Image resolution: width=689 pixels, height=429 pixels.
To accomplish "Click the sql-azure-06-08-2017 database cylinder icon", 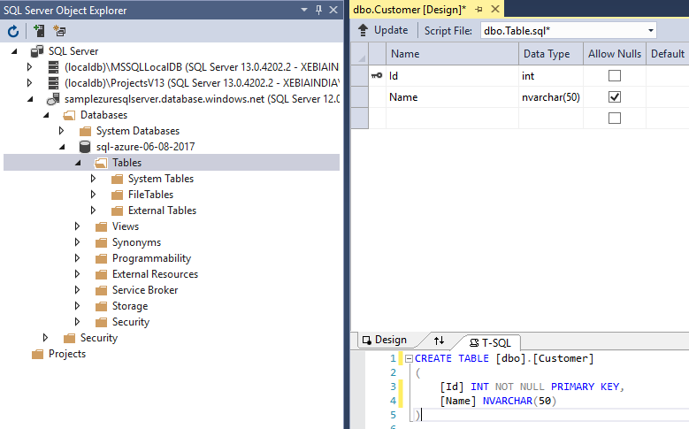I will [85, 147].
